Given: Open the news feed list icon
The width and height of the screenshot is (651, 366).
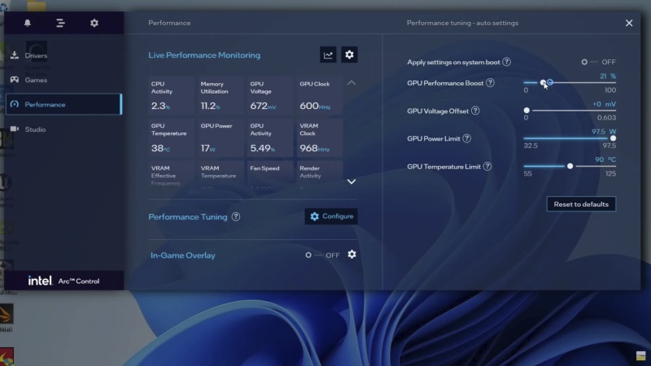Looking at the screenshot, I should 60,23.
